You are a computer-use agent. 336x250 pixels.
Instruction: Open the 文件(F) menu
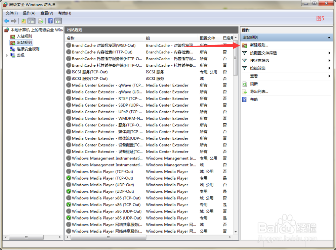(11, 13)
